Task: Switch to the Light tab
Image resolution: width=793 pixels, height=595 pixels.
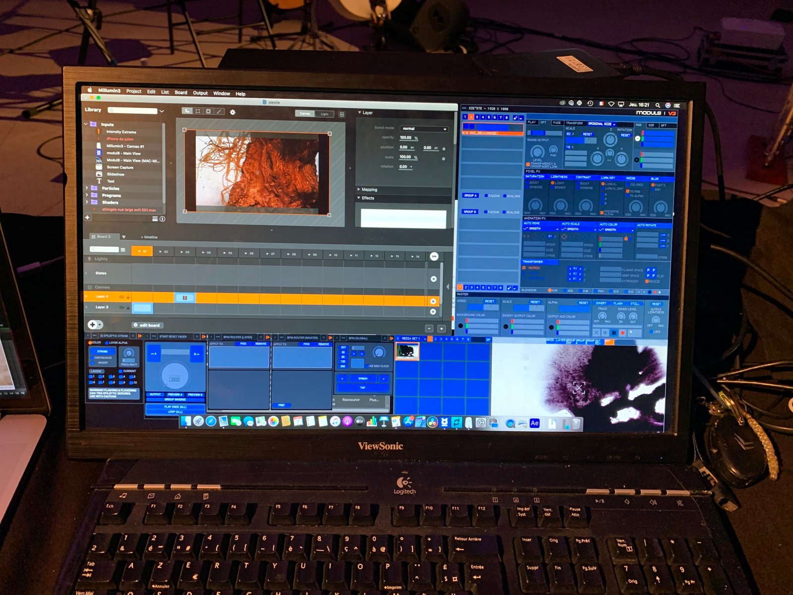Action: coord(324,114)
